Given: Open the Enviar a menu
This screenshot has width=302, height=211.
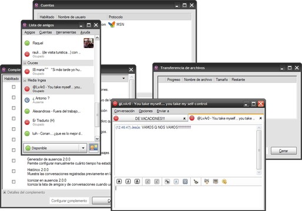Looking at the screenshot, I should [x=162, y=111].
